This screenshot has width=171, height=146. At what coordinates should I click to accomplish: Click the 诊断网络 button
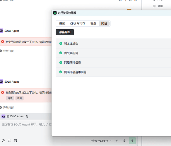(x=65, y=32)
